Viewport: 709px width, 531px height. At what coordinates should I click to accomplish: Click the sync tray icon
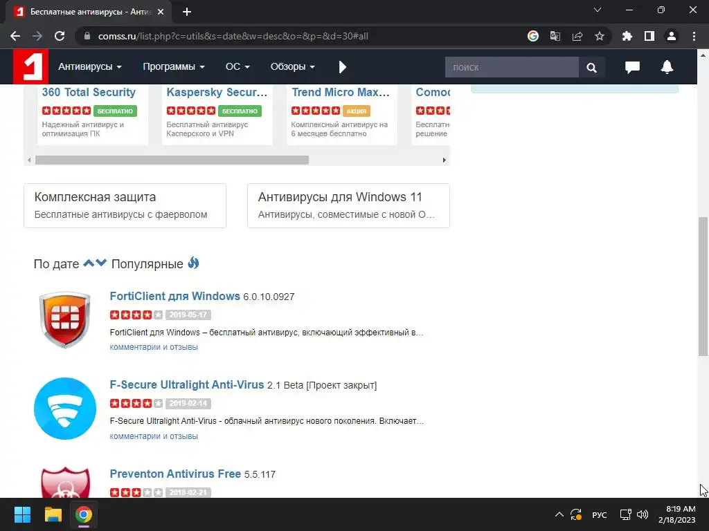pyautogui.click(x=576, y=514)
